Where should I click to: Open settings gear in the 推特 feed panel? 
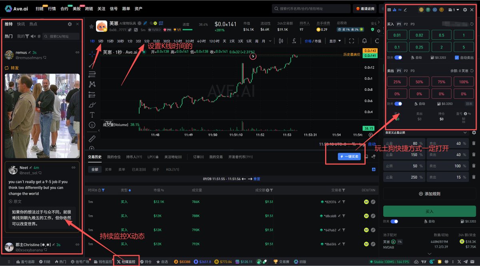point(70,24)
